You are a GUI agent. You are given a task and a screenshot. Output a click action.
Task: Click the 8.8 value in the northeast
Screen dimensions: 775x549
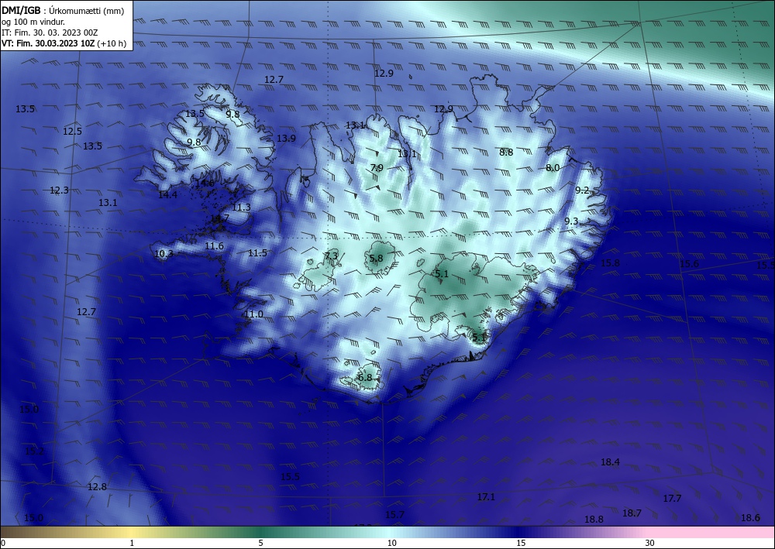pyautogui.click(x=506, y=153)
